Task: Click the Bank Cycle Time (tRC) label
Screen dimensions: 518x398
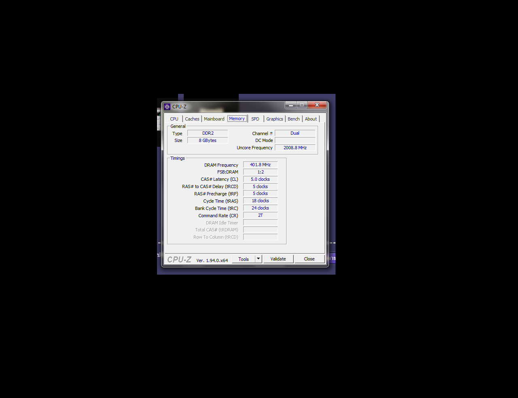Action: [217, 208]
